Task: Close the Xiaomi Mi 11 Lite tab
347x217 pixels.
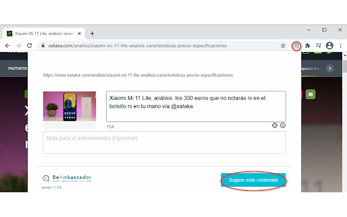Action: pos(79,34)
